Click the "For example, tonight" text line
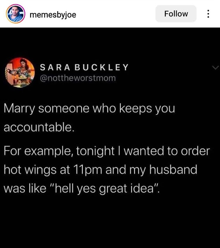Viewport: 220px width, 248px height. (59, 151)
